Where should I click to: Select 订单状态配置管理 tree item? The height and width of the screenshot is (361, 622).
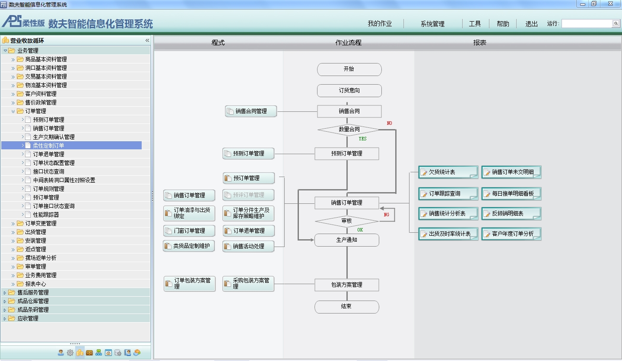click(x=54, y=163)
